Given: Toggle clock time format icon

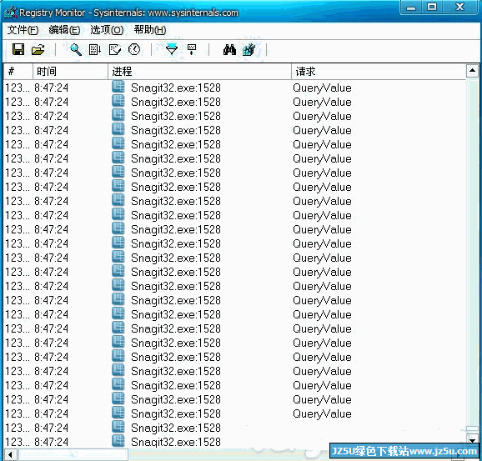Looking at the screenshot, I should 134,49.
